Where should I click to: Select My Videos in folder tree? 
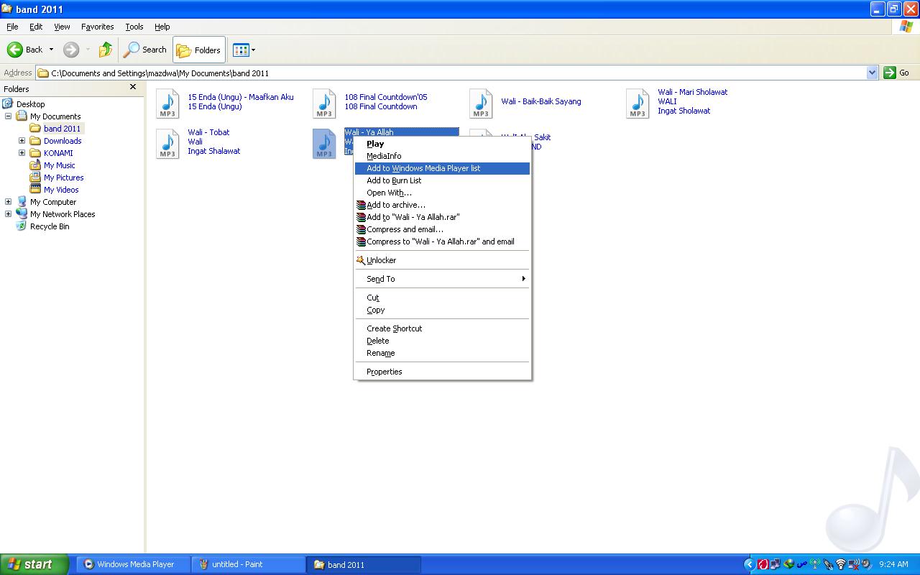(x=61, y=190)
